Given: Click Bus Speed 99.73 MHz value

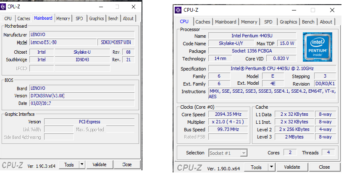Looking at the screenshot, I should click(x=228, y=129).
